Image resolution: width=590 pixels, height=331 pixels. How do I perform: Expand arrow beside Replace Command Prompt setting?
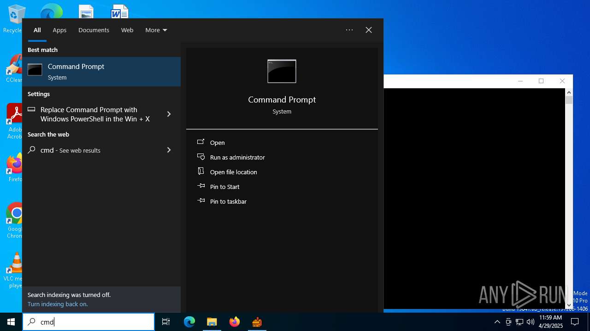pos(169,114)
